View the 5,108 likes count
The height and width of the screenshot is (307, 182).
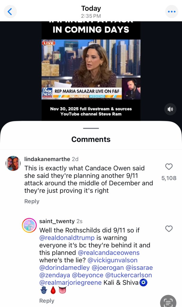[169, 178]
